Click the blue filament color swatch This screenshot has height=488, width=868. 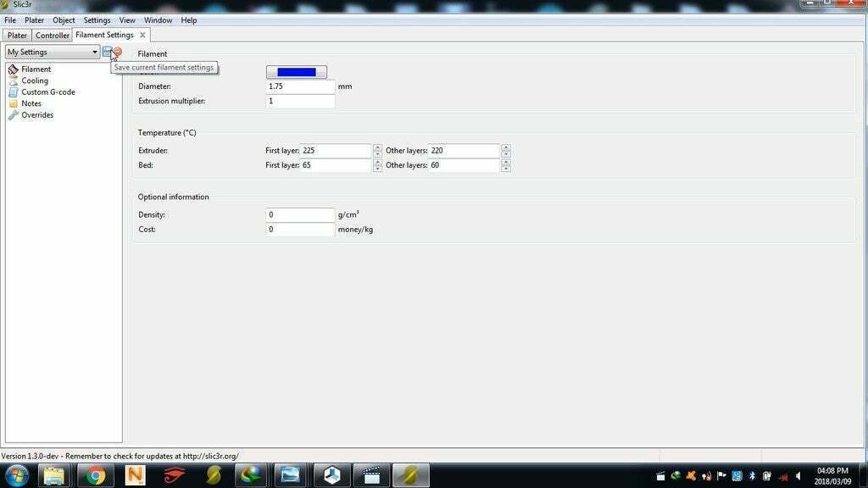click(297, 72)
